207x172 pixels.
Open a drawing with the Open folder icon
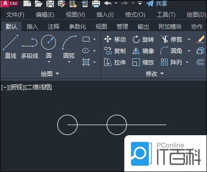[39, 3]
